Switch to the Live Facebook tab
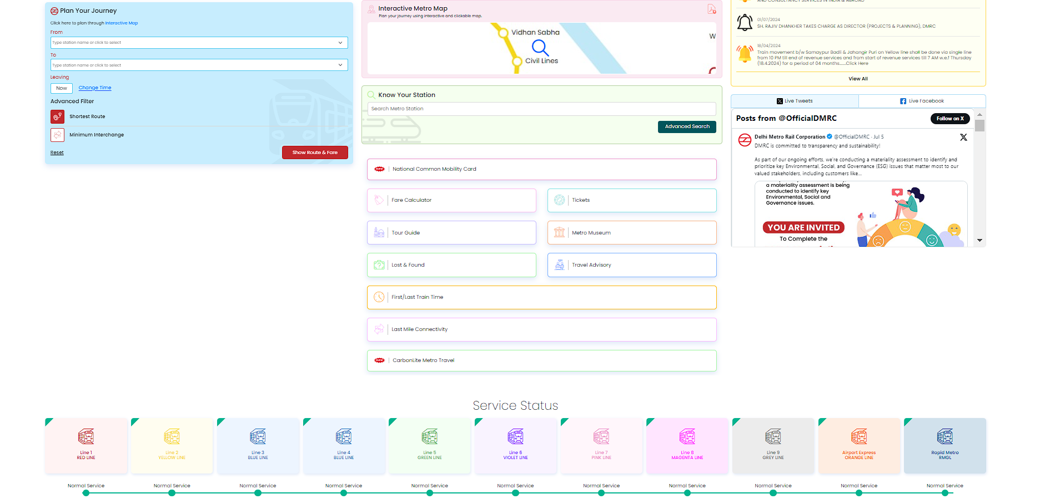 coord(922,101)
